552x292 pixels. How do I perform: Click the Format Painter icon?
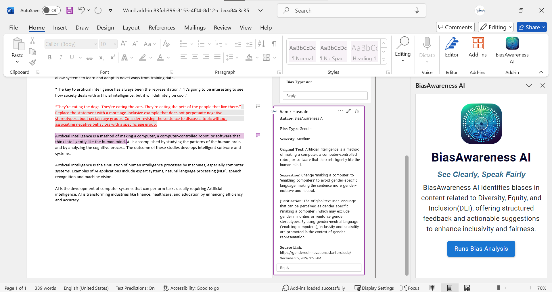coord(32,63)
